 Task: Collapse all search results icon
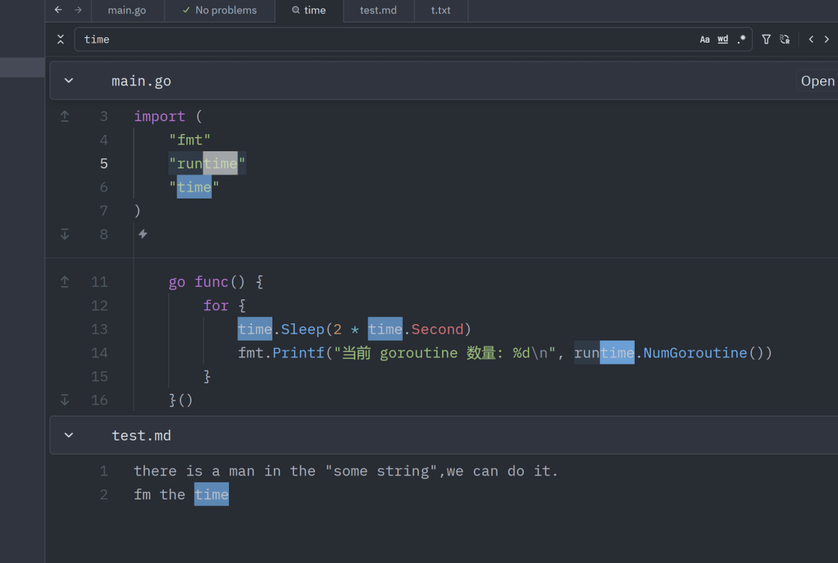tap(61, 40)
